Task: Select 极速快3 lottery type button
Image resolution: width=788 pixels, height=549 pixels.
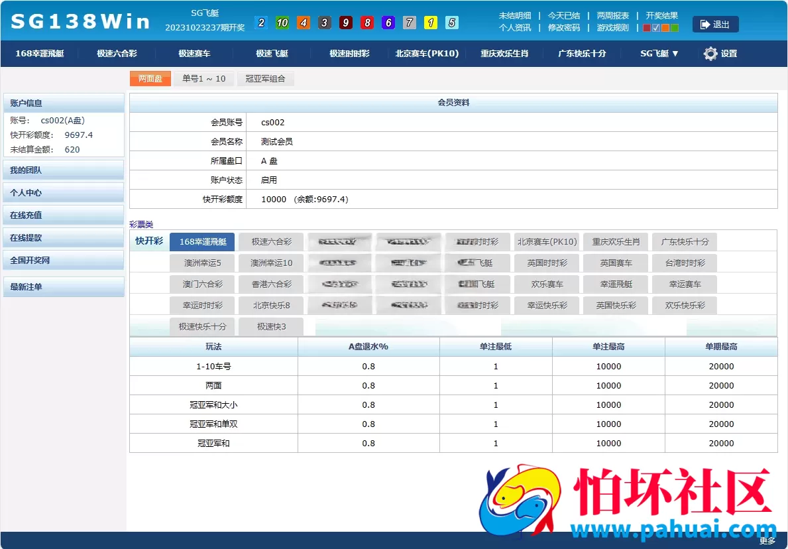Action: pos(271,326)
